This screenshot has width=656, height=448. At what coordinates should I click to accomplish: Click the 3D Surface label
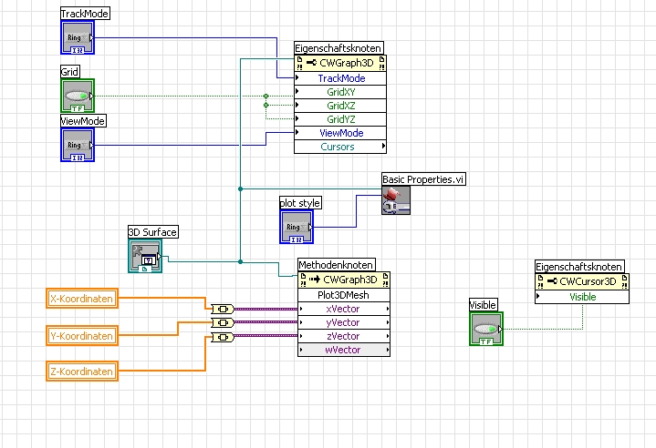point(153,231)
